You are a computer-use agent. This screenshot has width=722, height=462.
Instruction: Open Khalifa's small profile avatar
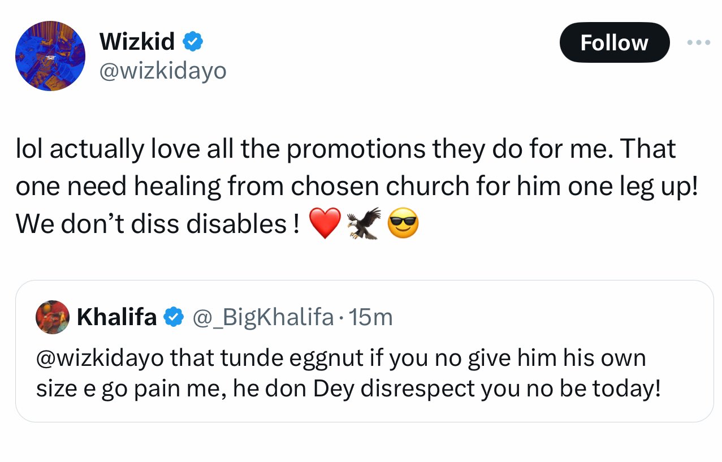52,317
